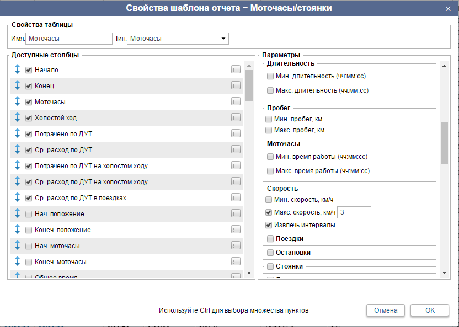The height and width of the screenshot is (327, 459).
Task: Open the column settings icon for Конец
Action: click(236, 85)
